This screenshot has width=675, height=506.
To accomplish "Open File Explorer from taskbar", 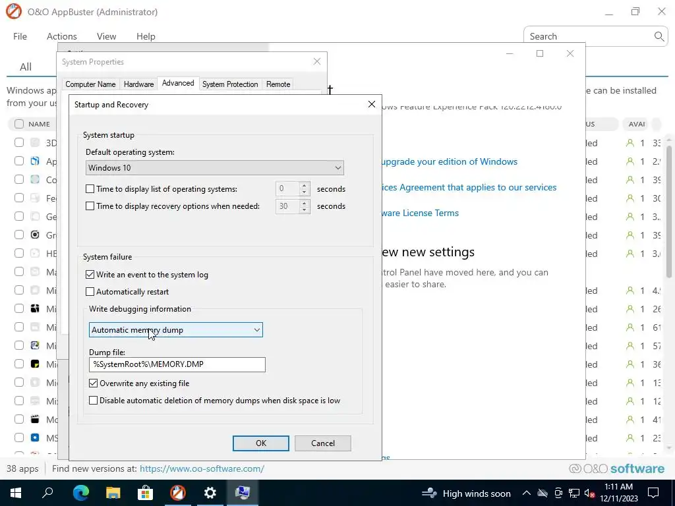I will click(x=113, y=493).
